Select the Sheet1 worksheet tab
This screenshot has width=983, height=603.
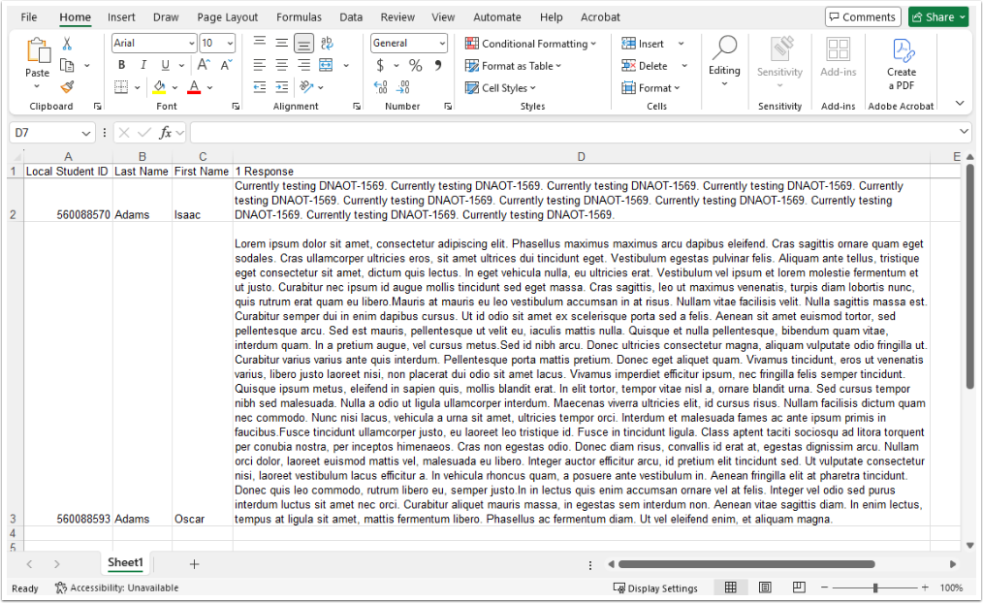coord(125,562)
